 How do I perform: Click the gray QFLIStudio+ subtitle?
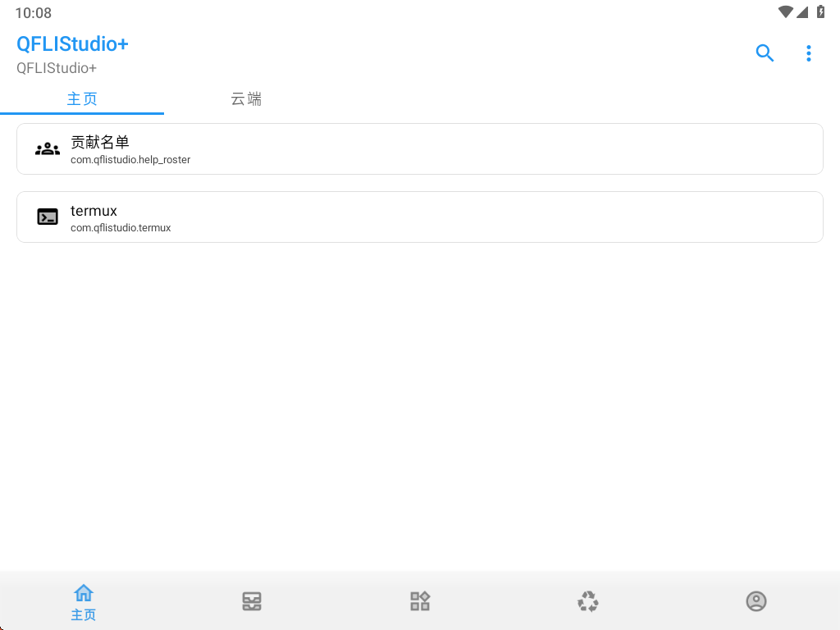[x=57, y=68]
